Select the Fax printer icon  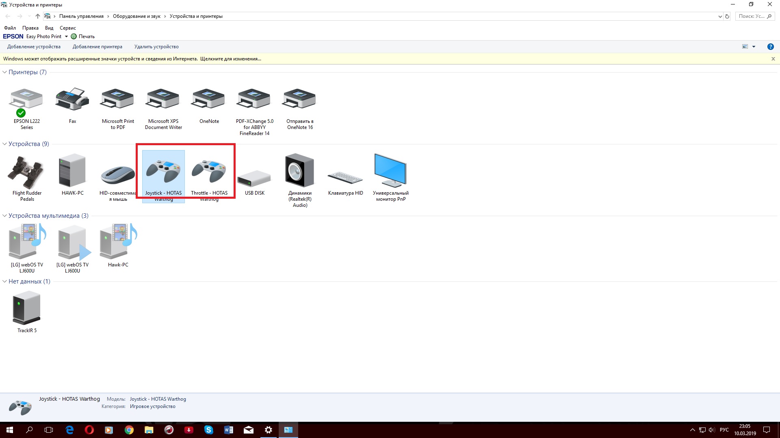coord(72,99)
